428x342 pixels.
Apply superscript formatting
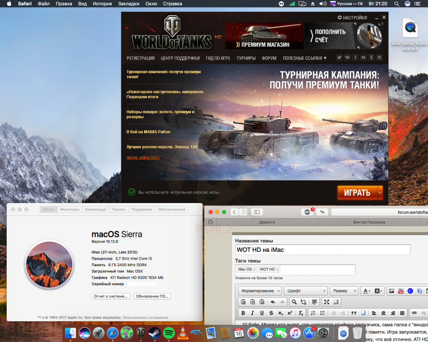(x=290, y=313)
